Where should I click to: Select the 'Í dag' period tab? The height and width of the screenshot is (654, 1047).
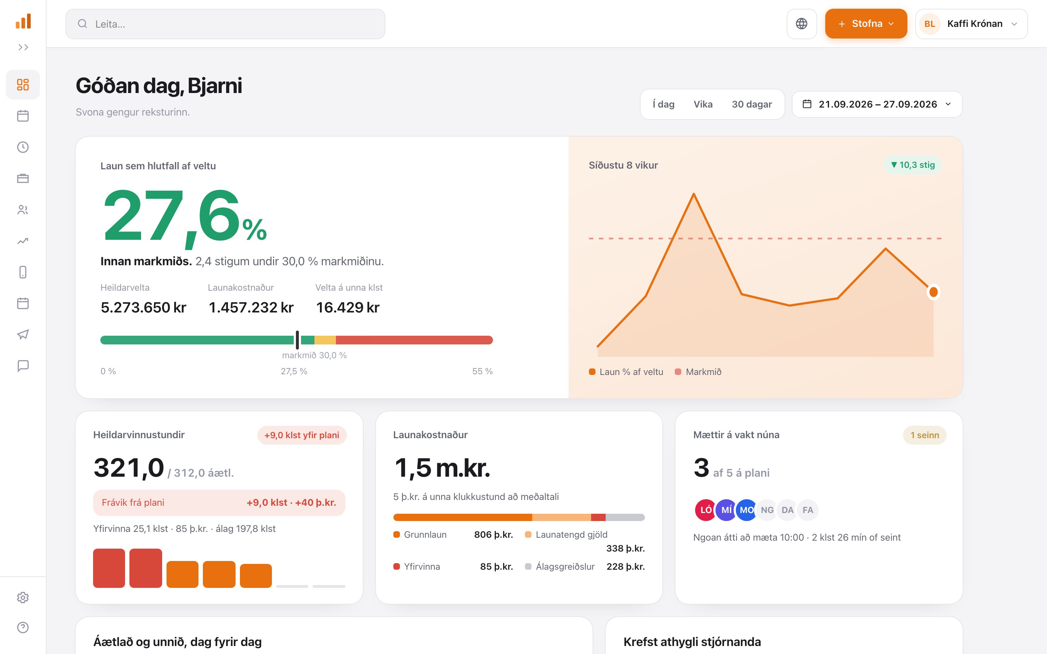point(664,104)
